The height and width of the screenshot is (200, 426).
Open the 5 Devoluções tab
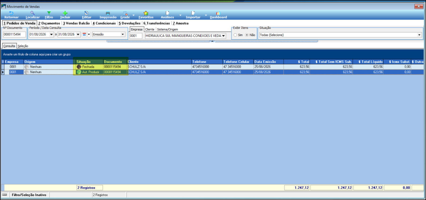click(x=129, y=23)
